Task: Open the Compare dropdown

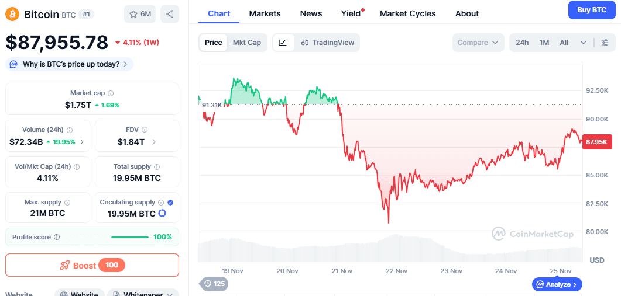Action: coord(478,43)
